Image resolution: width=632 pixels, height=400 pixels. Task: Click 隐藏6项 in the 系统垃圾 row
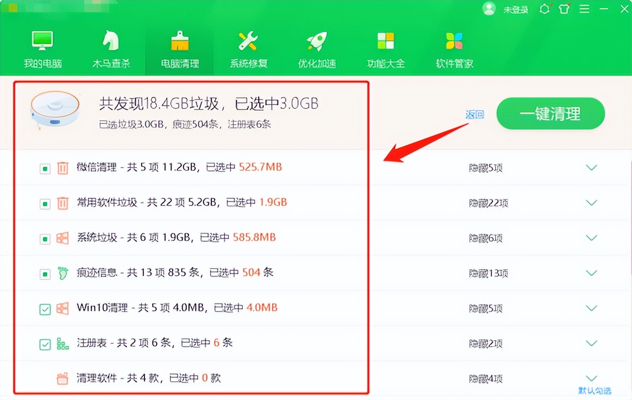(x=486, y=238)
